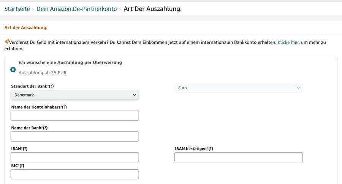Focus the Name des Kontoinhabers field

click(x=75, y=116)
